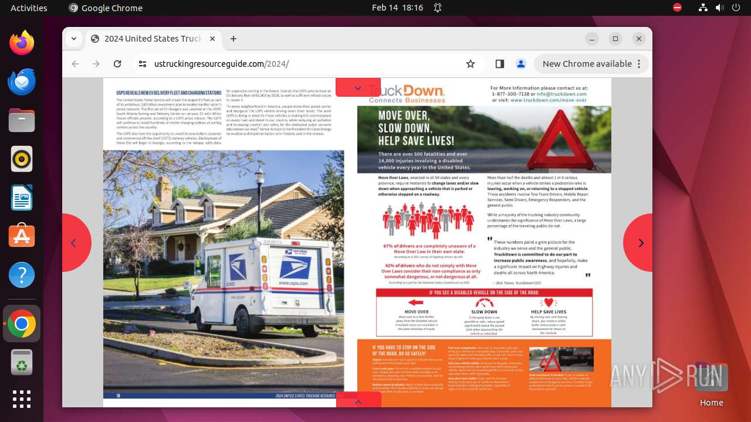Open the Files manager in dock

22,120
